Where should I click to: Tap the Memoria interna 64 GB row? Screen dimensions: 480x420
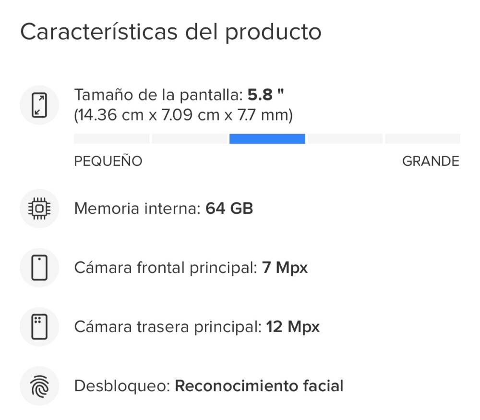[163, 209]
